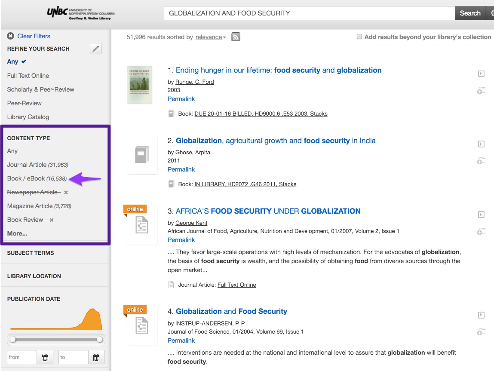
Task: Select the Scholarly & Peer-Review filter
Action: click(40, 89)
